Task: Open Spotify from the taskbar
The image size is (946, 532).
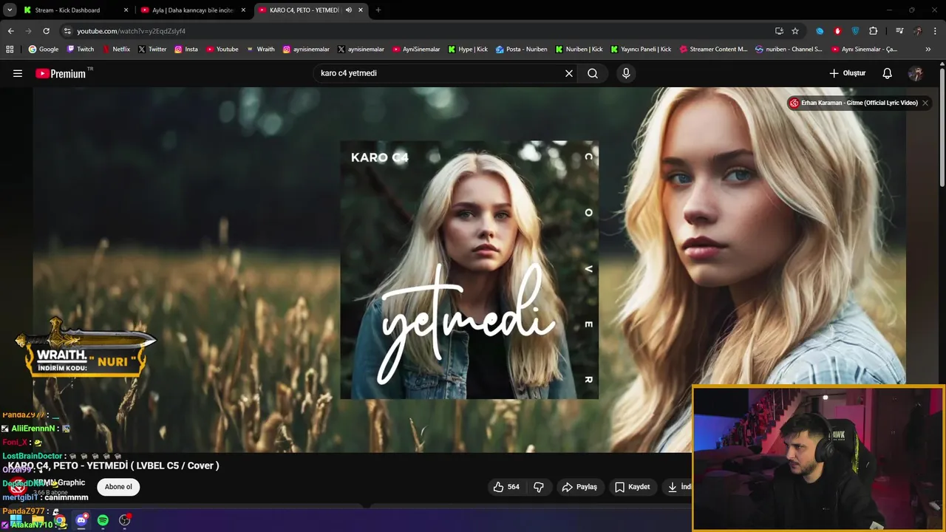Action: [x=103, y=520]
